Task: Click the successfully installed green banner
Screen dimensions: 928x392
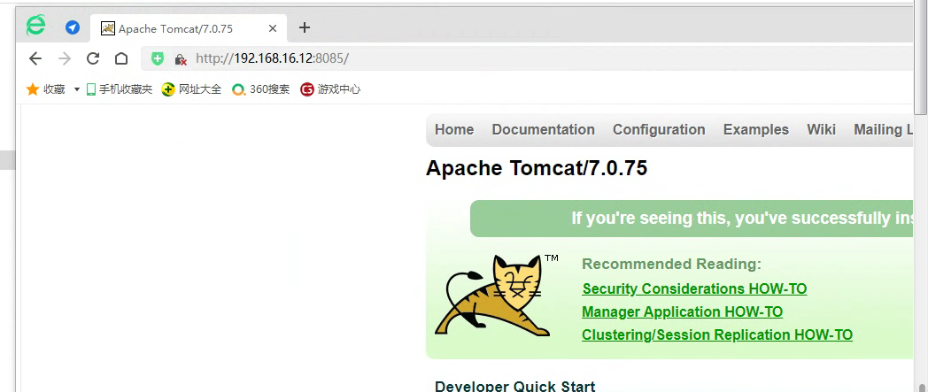Action: click(692, 219)
